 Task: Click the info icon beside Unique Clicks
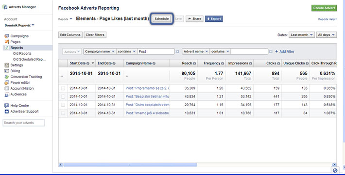click(307, 64)
